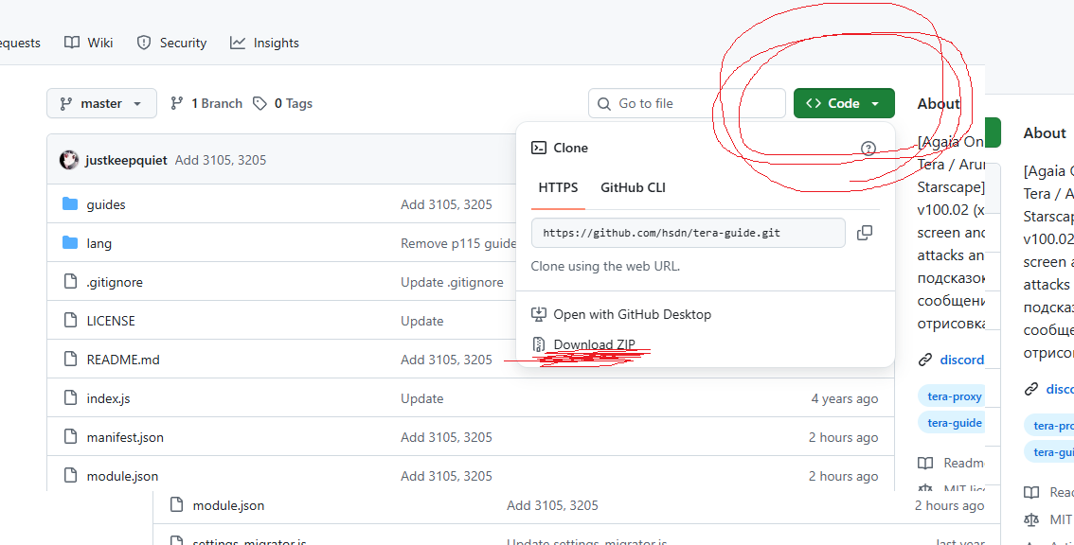Open the 0 Tags link

pyautogui.click(x=283, y=103)
